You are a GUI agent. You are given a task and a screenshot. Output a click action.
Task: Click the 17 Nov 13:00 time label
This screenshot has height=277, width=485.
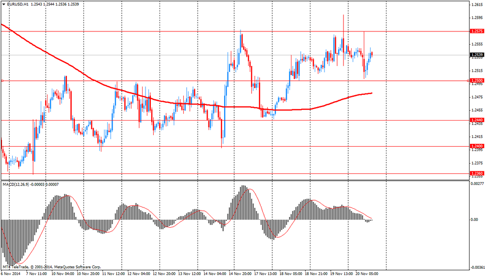(x=265, y=274)
